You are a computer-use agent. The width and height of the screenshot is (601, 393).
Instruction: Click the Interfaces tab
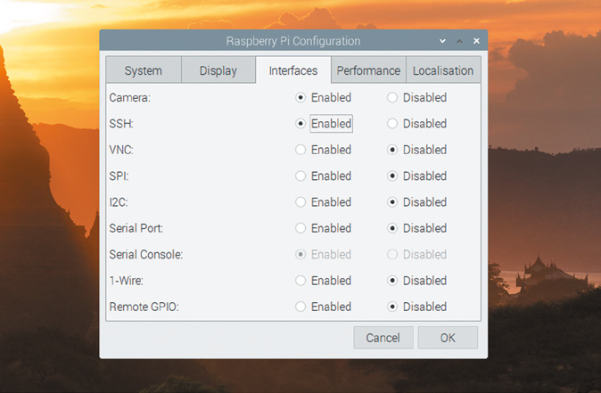click(293, 71)
